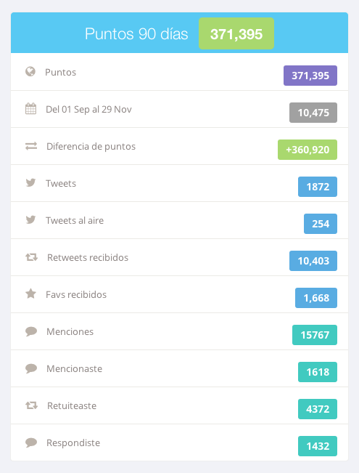Click the Puntos 90 días header title
Image resolution: width=359 pixels, height=473 pixels.
click(x=136, y=33)
